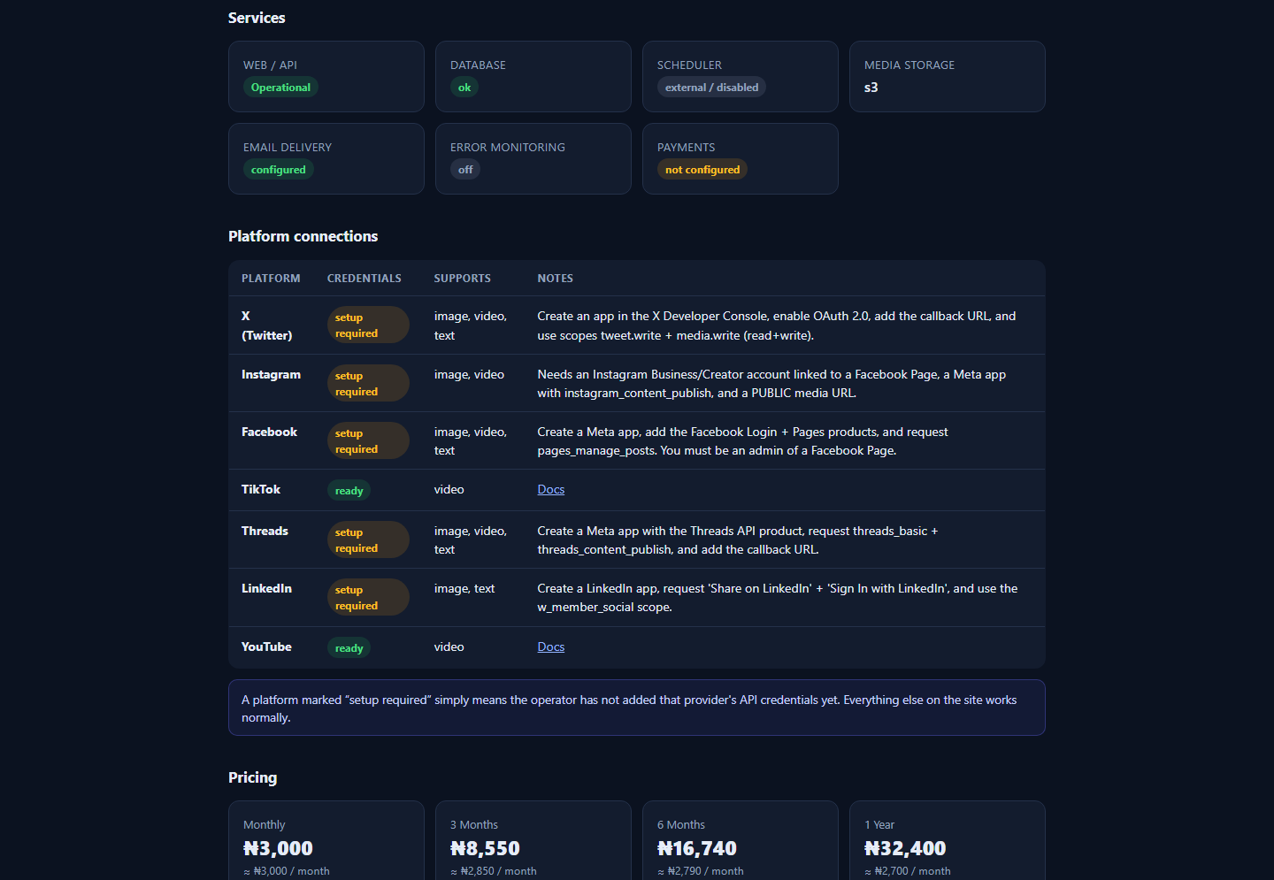1274x880 pixels.
Task: Click the ok badge under Database
Action: pos(464,88)
